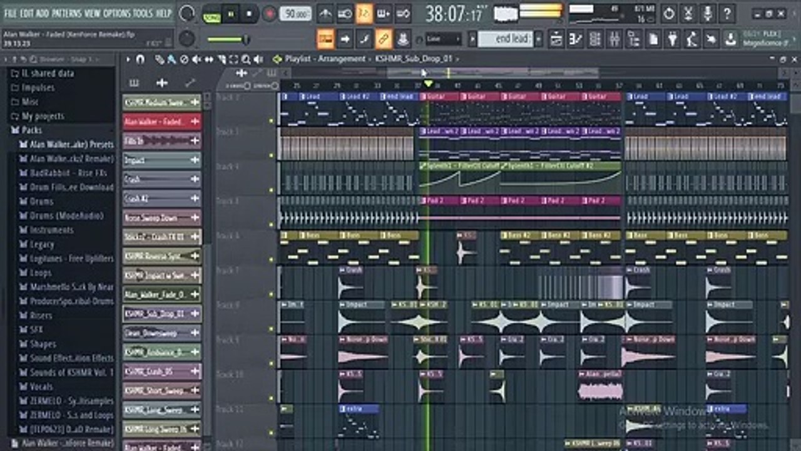Open the Mixer view icon

click(x=615, y=39)
